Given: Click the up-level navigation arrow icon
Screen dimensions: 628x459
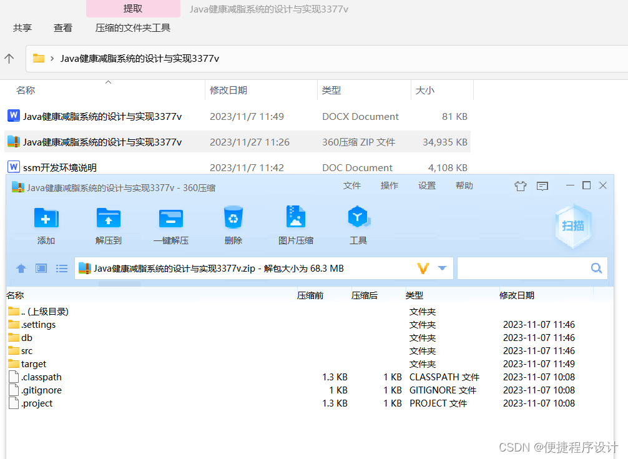Looking at the screenshot, I should pyautogui.click(x=21, y=268).
